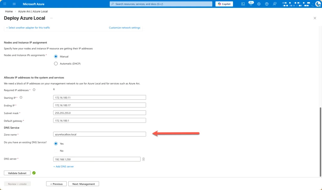Viewport: 322px width, 190px height.
Task: Click the help question mark icon
Action: click(x=267, y=4)
